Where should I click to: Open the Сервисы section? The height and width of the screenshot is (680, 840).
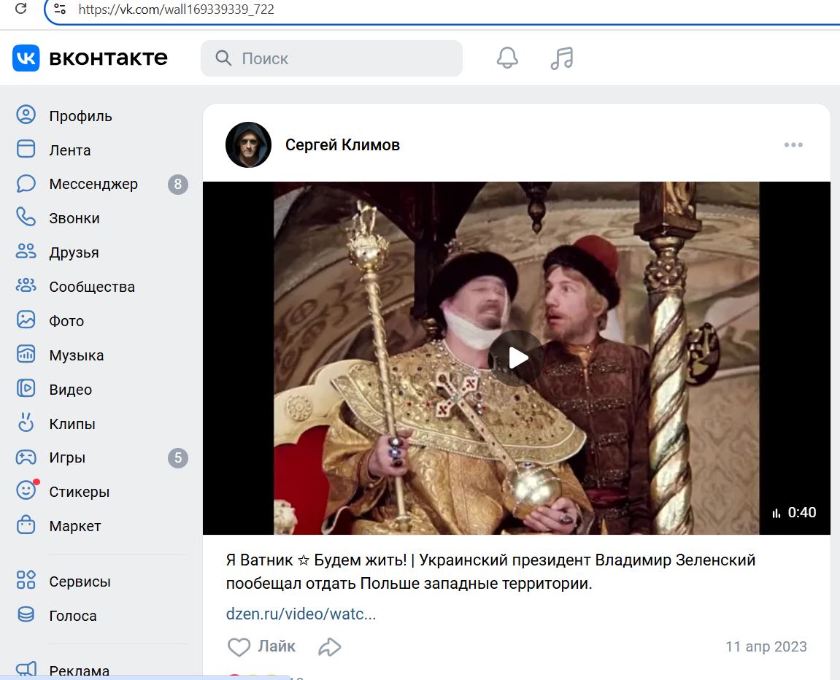pyautogui.click(x=80, y=582)
